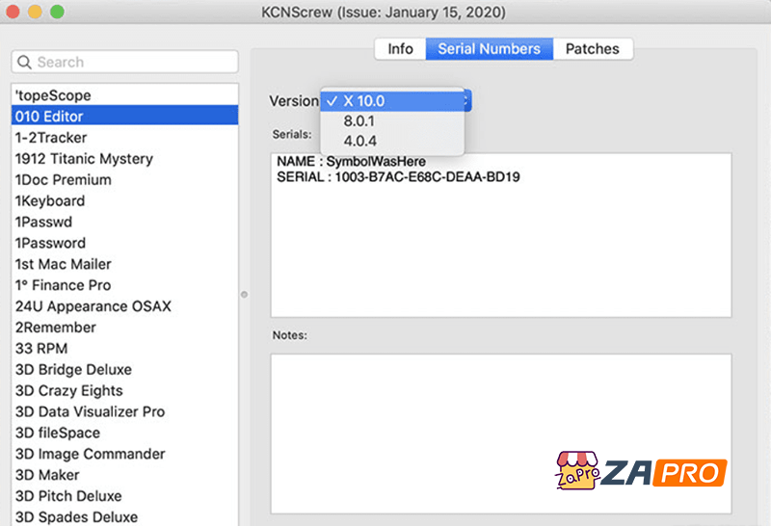Click the ZaPro logo watermark
Viewport: 771px width, 526px height.
(640, 472)
